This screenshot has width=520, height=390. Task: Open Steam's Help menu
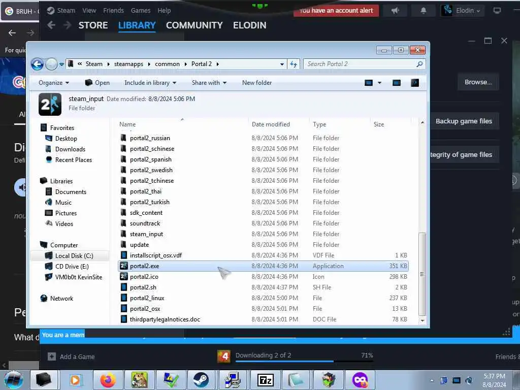(x=164, y=11)
